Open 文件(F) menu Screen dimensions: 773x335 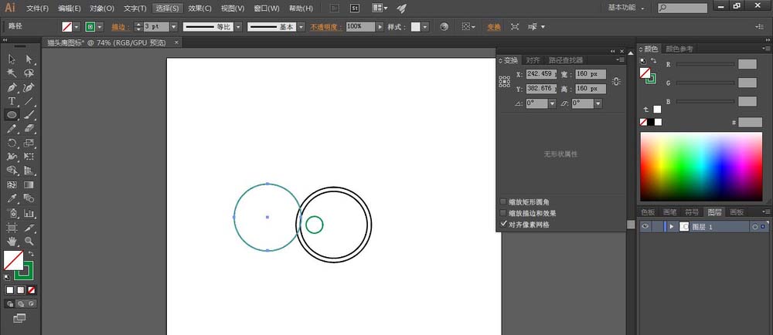pos(37,8)
